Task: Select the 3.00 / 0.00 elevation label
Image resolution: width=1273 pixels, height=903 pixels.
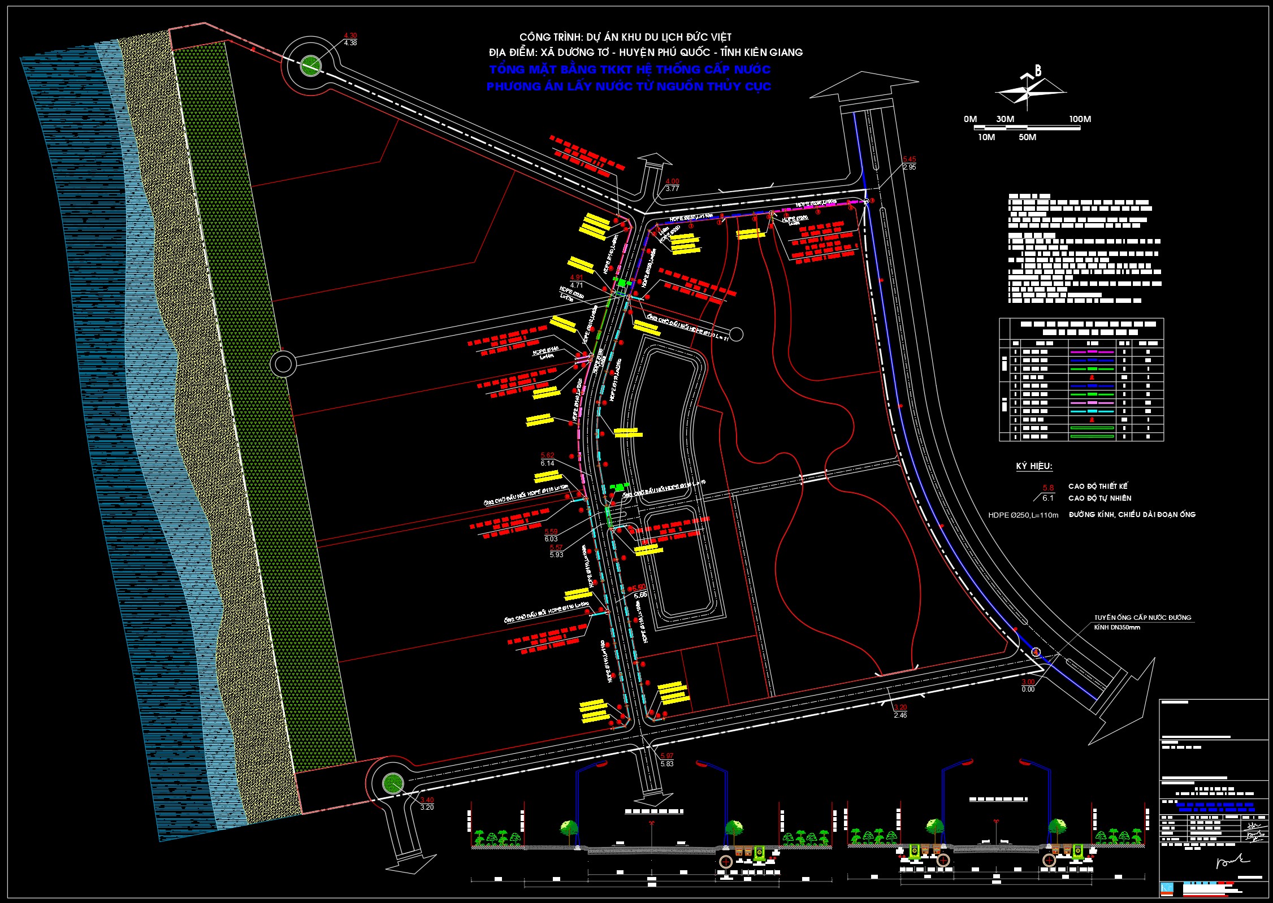Action: [x=1028, y=685]
